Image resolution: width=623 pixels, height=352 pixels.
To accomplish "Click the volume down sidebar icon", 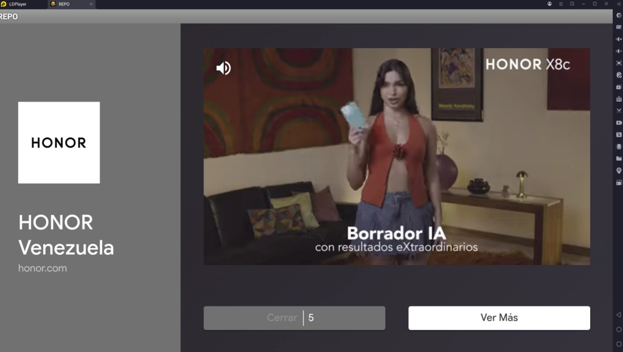I will tap(619, 51).
